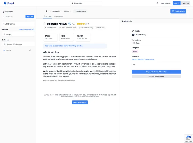Expand the v1 (current) version dropdown
Image resolution: width=193 pixels, height=143 pixels.
tap(18, 34)
